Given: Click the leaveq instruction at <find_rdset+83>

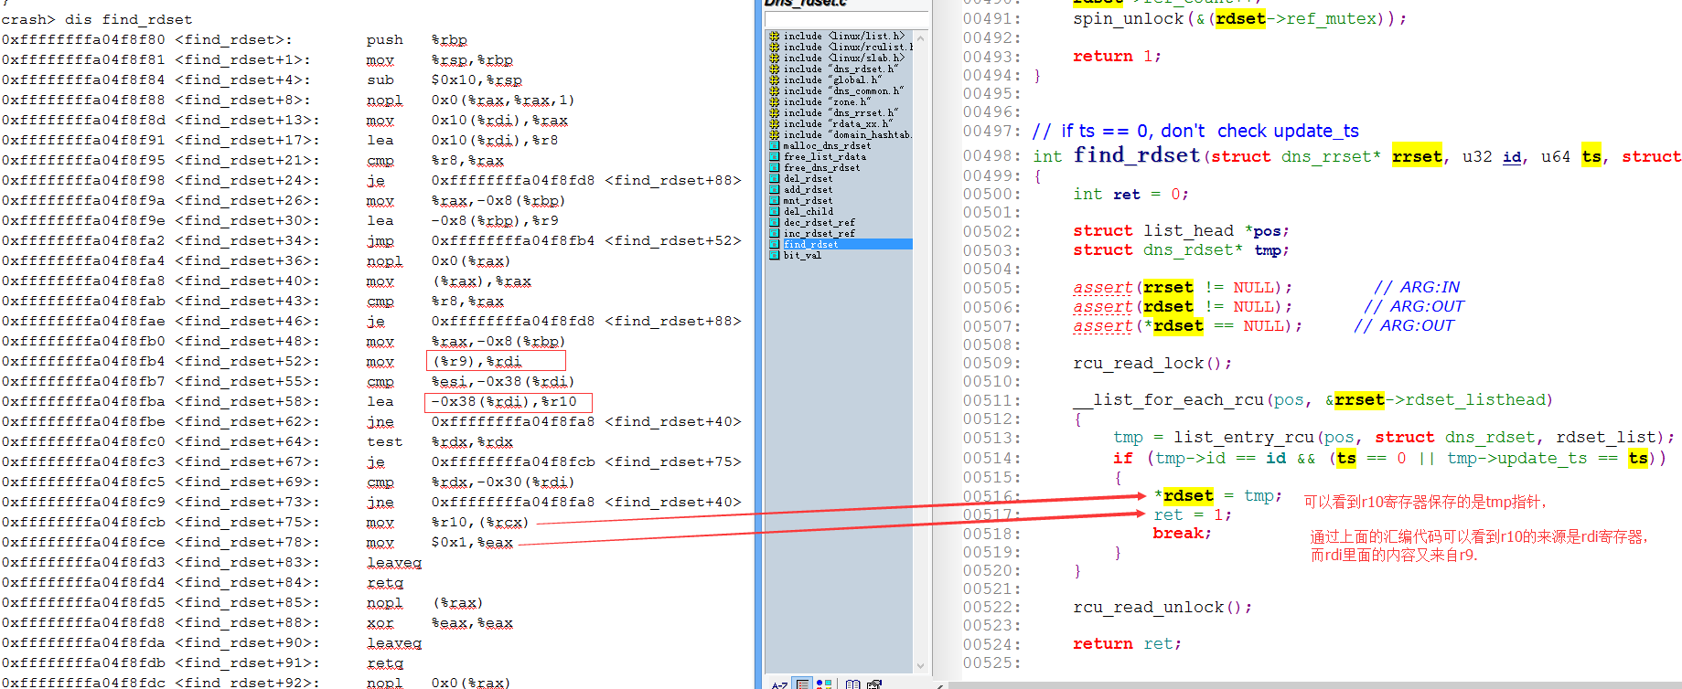Looking at the screenshot, I should pyautogui.click(x=211, y=562).
